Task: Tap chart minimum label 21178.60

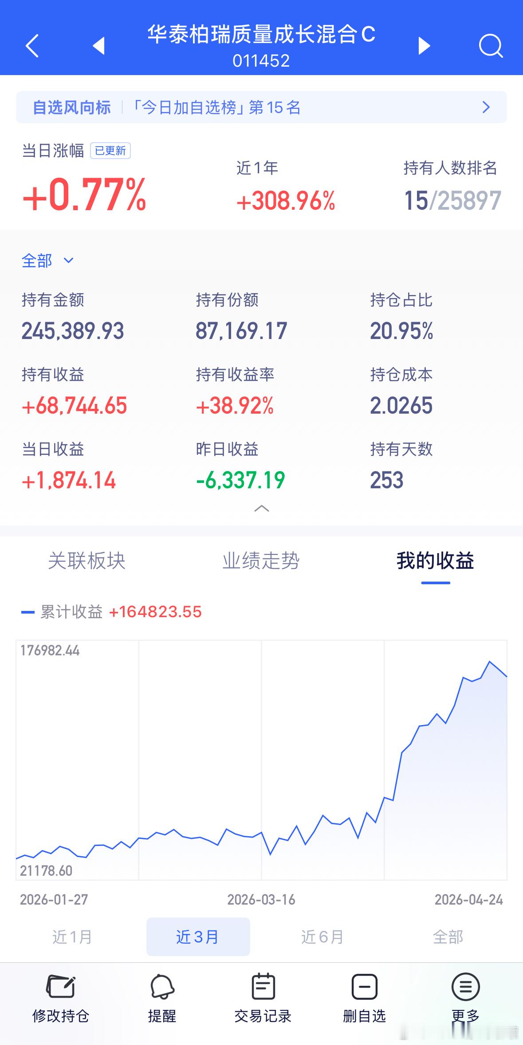Action: [x=46, y=870]
